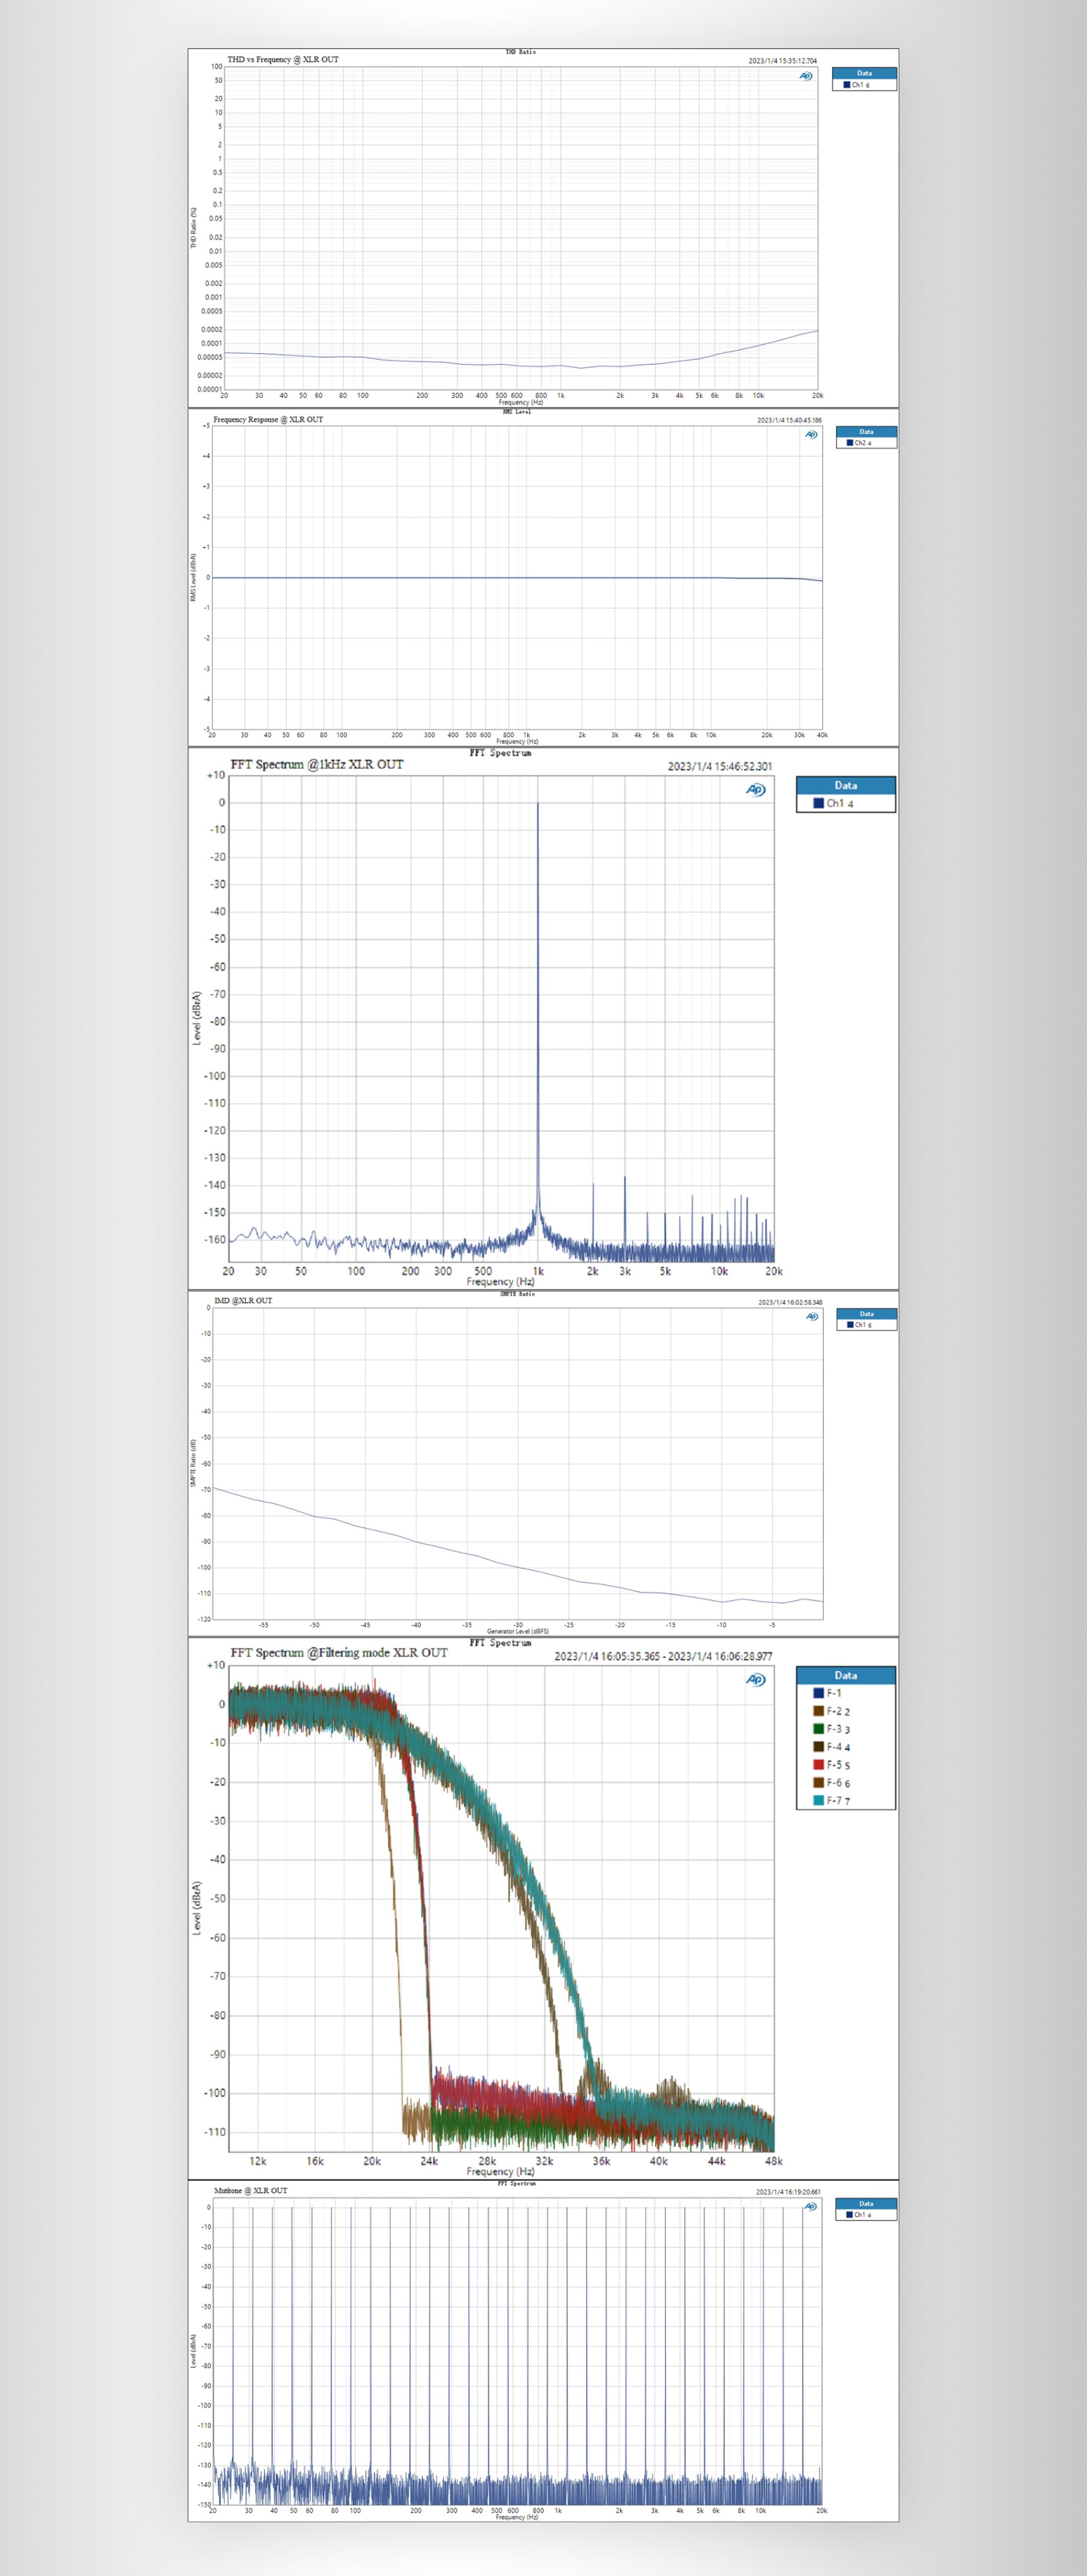
Task: Click the 'THD vs Frequency @ XLR OUT' title
Action: pos(283,60)
